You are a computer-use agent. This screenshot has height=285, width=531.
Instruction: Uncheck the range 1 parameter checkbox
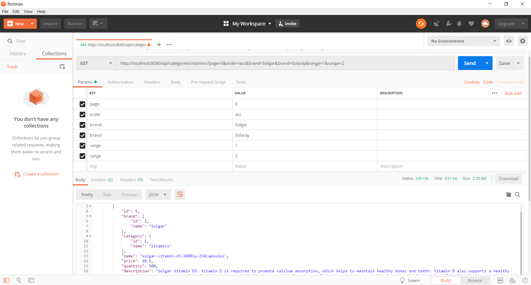82,146
